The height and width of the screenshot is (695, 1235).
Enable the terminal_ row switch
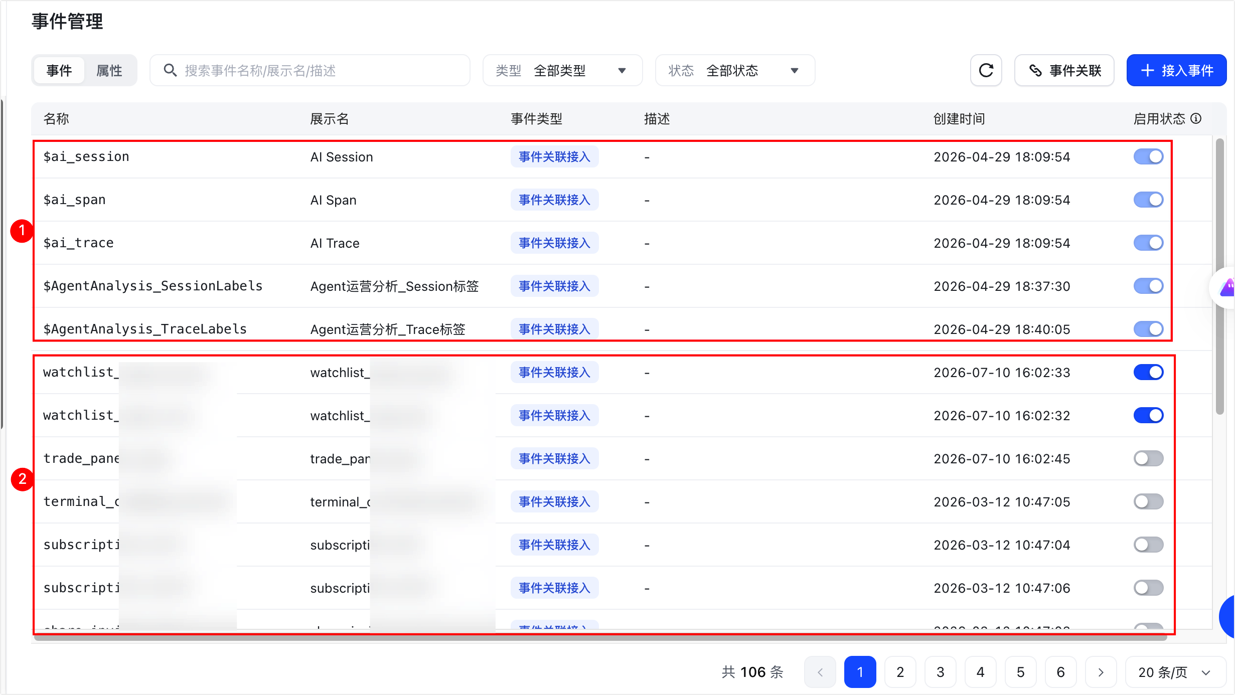click(x=1148, y=501)
